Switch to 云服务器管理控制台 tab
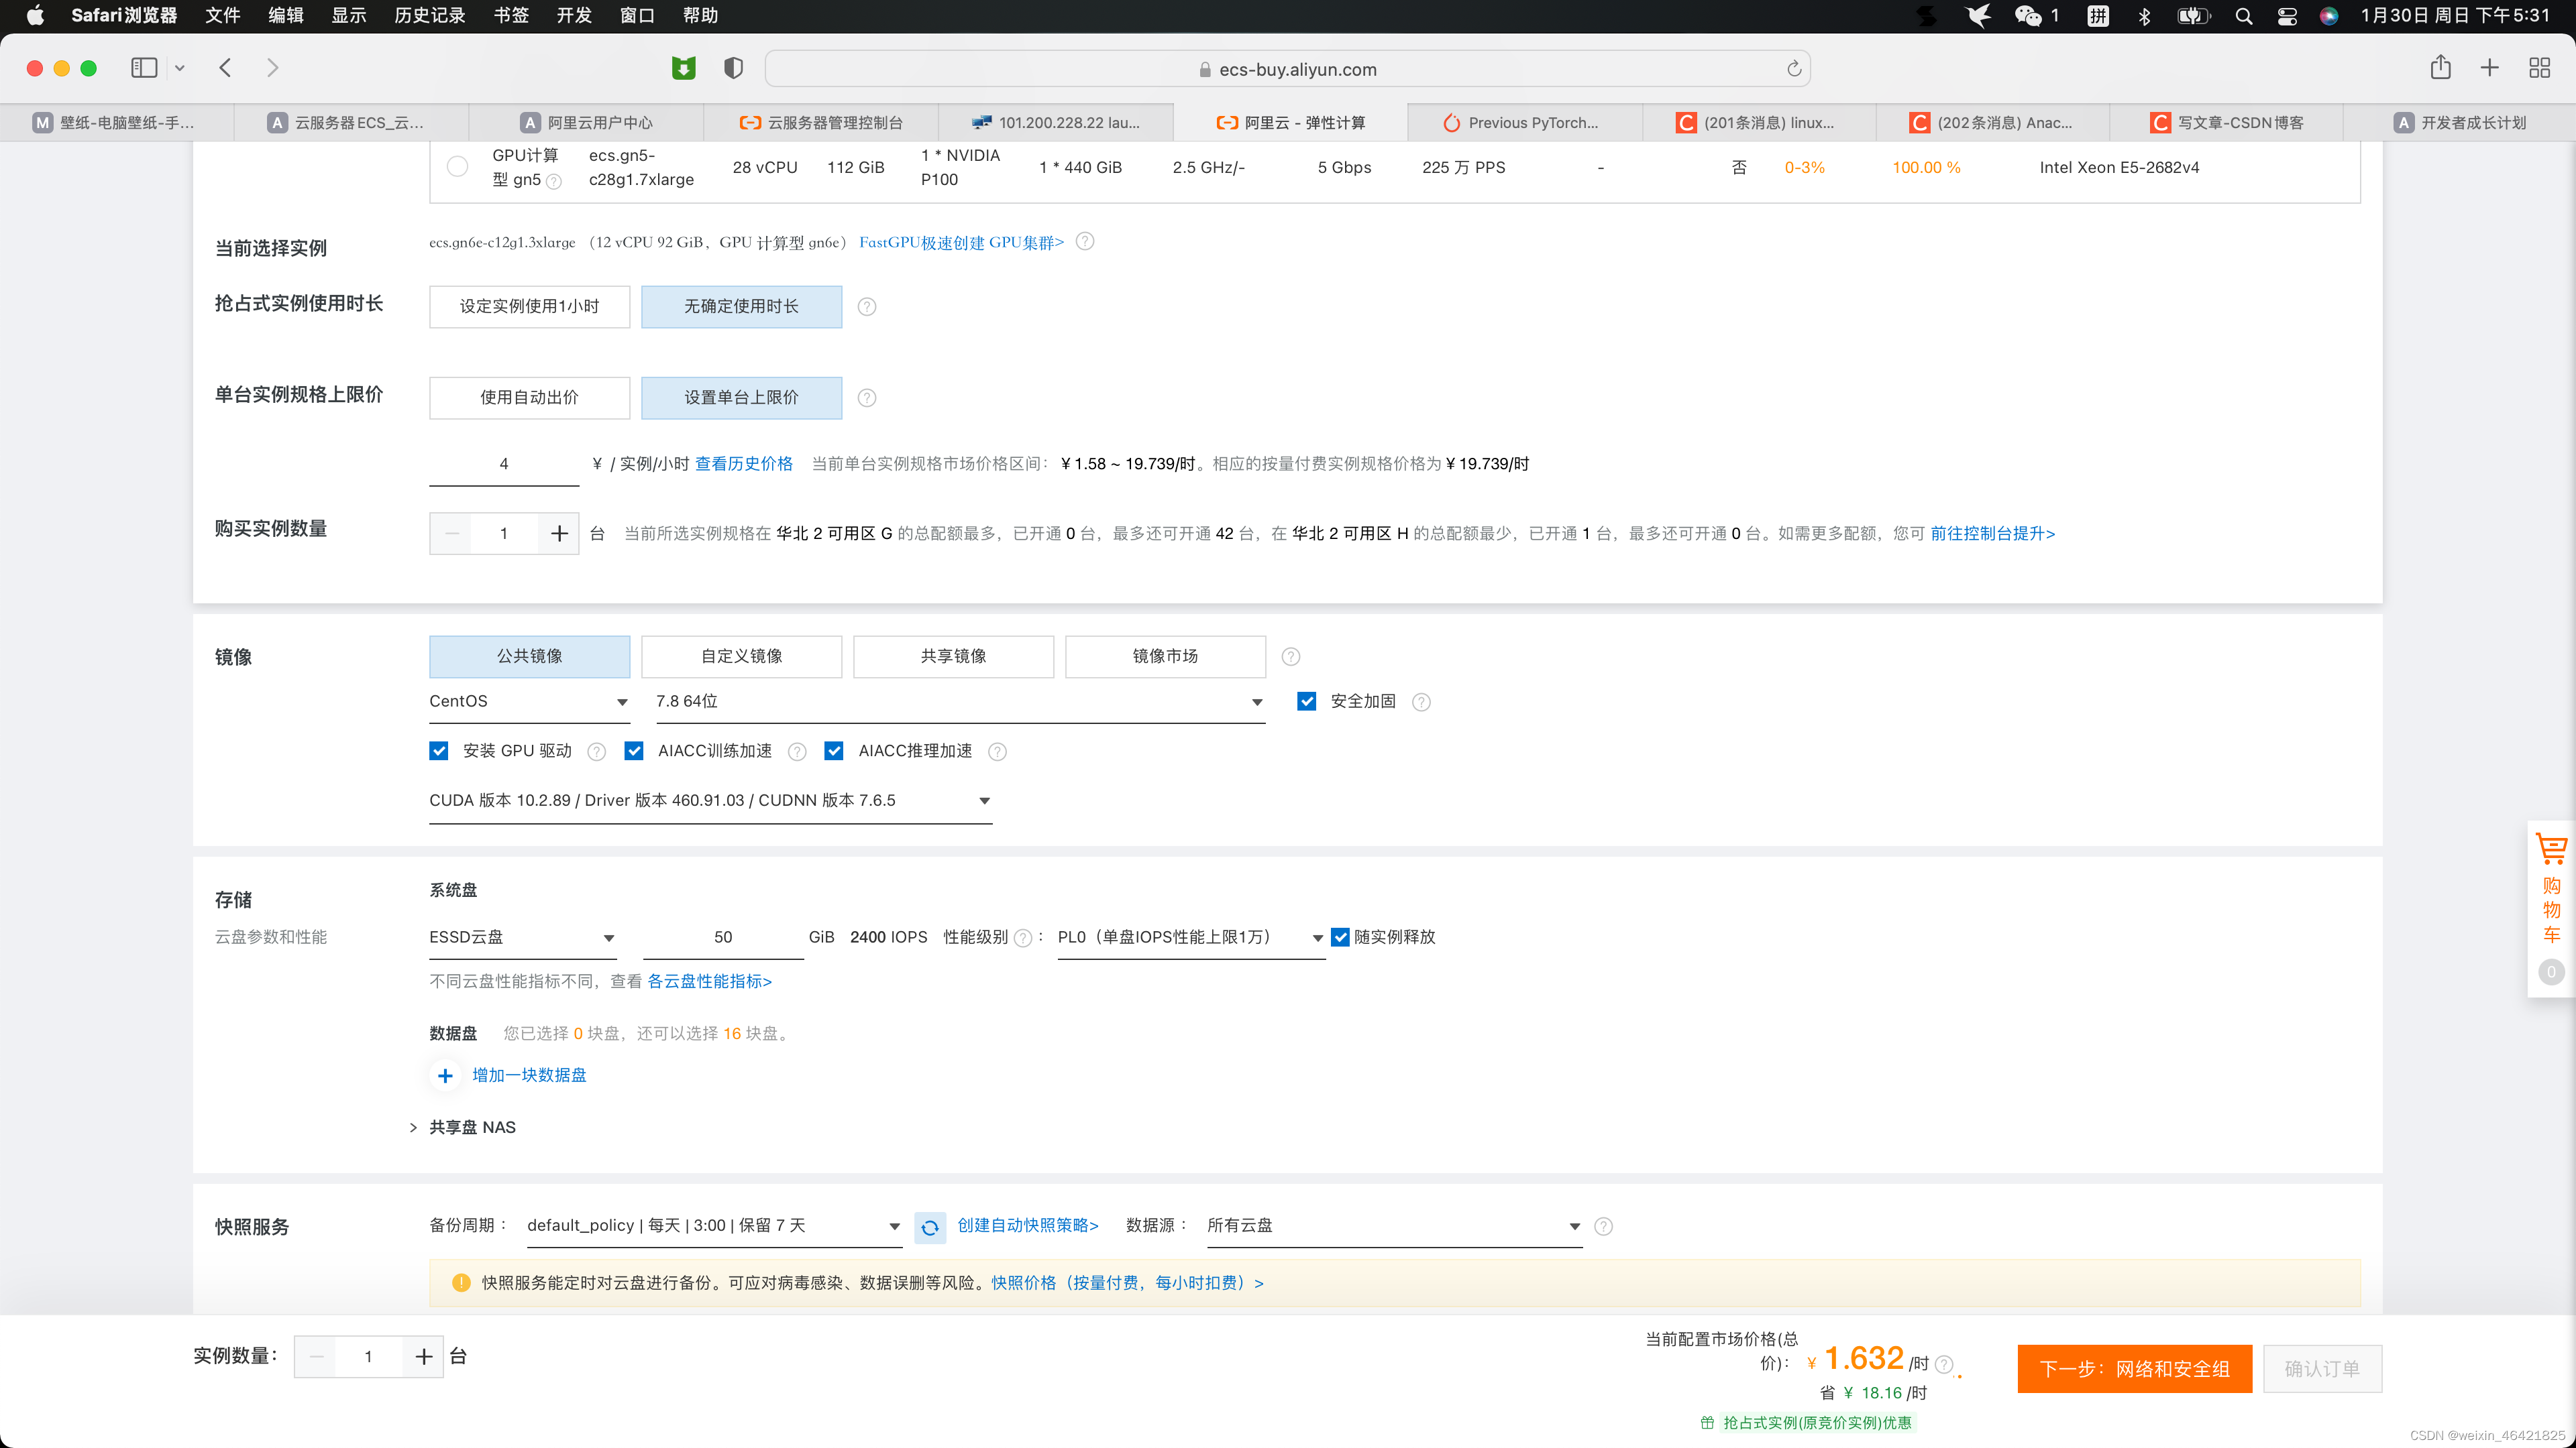Screen dimensions: 2576x1448 coord(820,122)
